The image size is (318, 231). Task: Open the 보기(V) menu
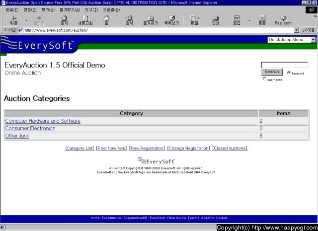[48, 10]
